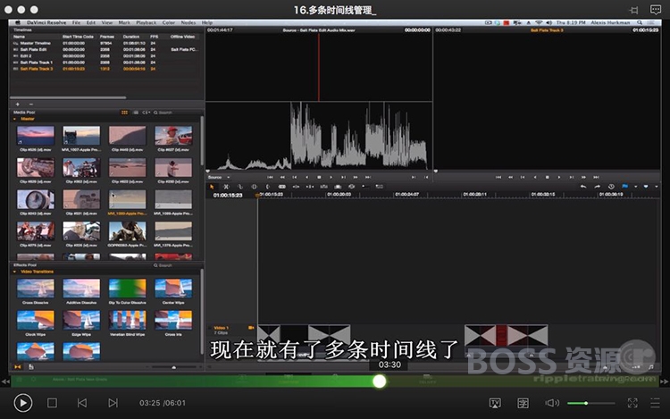Viewport: 670px width, 419px height.
Task: Click the undo arrow in the timeline toolbar
Action: 583,187
